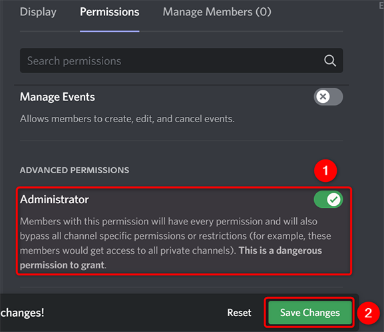Focus the Search permissions field
The image size is (384, 332).
pos(182,60)
